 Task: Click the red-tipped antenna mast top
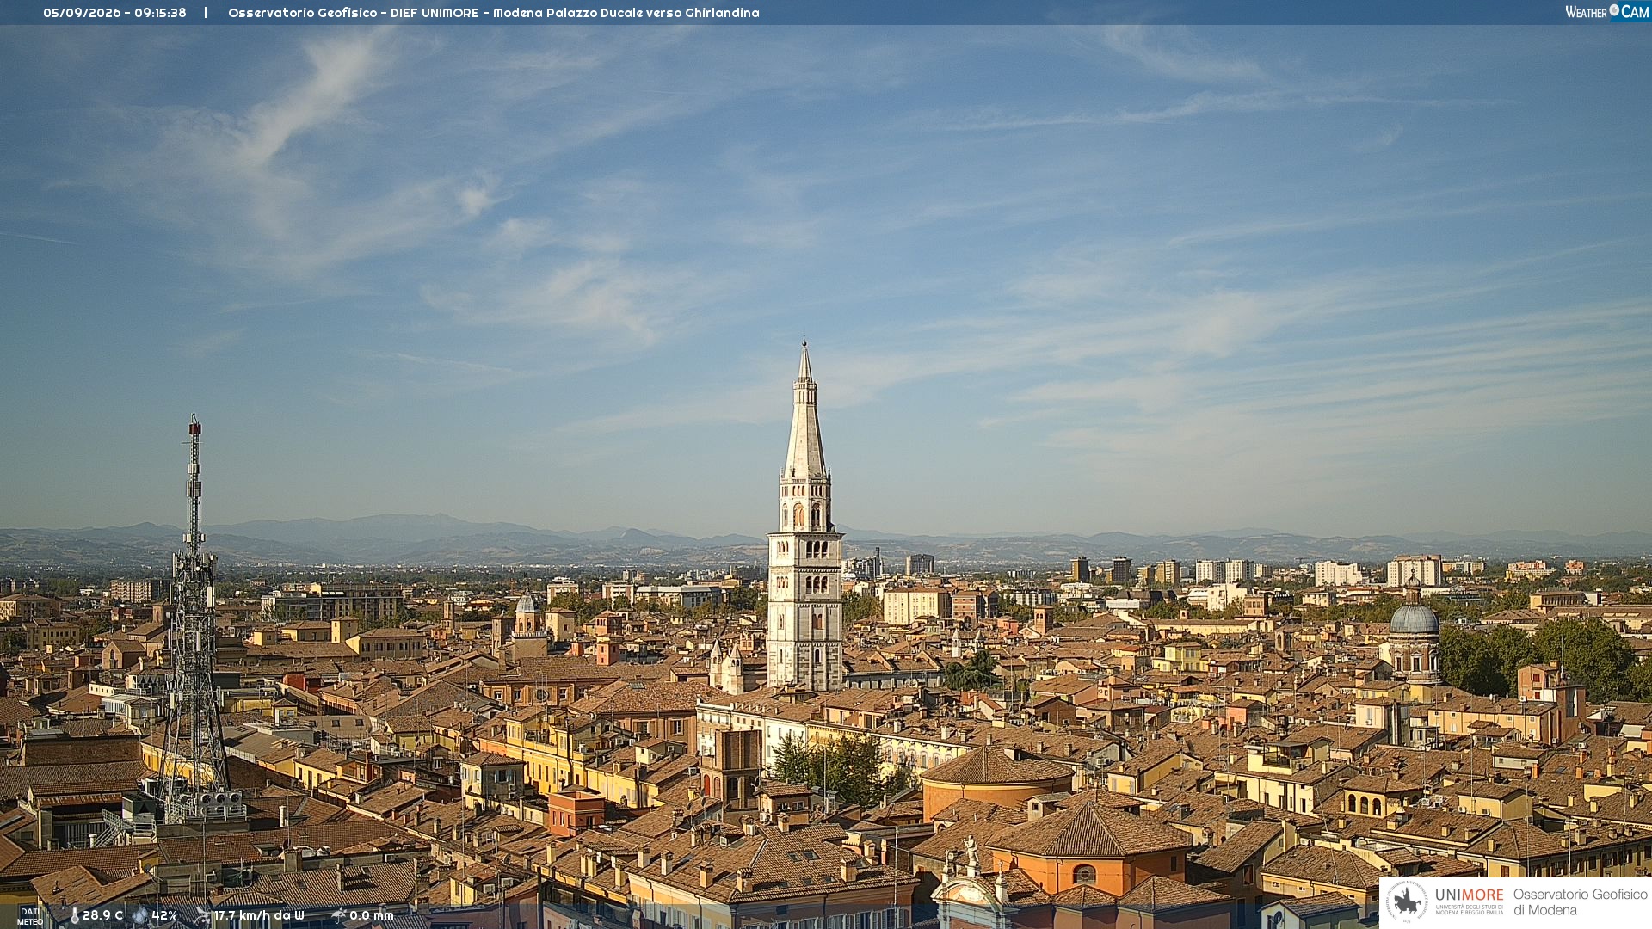point(194,426)
